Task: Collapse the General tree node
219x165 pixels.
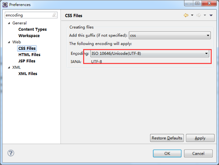Action: point(9,23)
